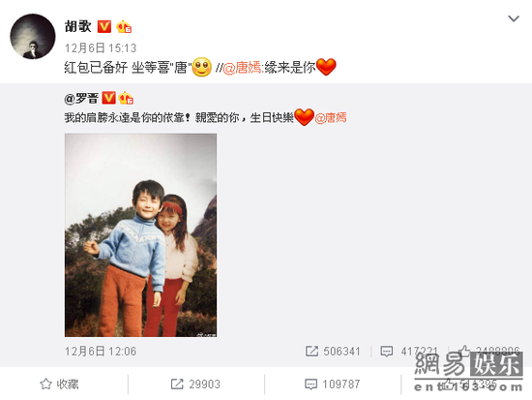
Task: Click the verified V badge next to 罗晋
Action: [108, 98]
